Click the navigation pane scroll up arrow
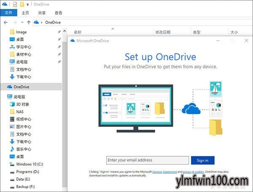 (65, 31)
